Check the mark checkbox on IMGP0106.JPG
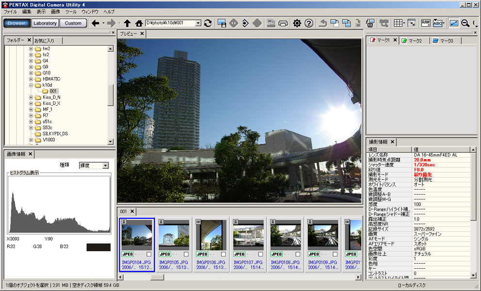 [224, 254]
